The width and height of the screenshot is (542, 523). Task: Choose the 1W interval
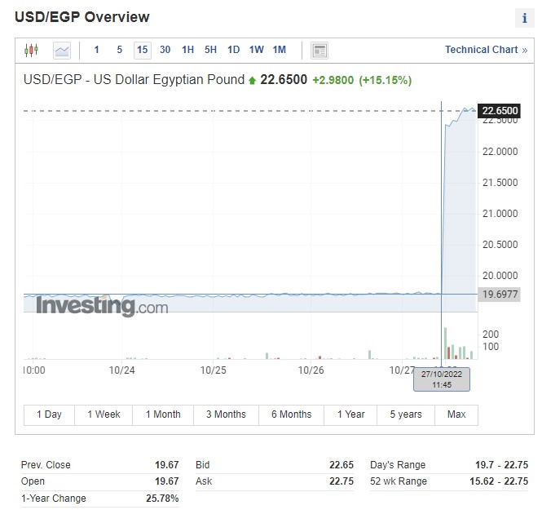point(256,50)
